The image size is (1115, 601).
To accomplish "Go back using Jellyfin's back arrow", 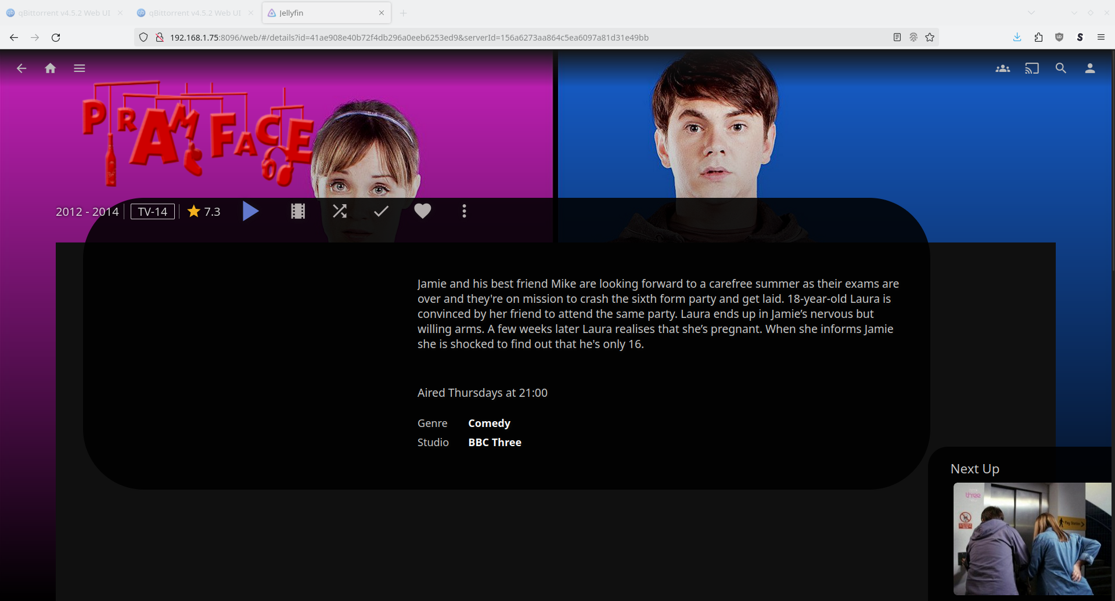I will [21, 68].
